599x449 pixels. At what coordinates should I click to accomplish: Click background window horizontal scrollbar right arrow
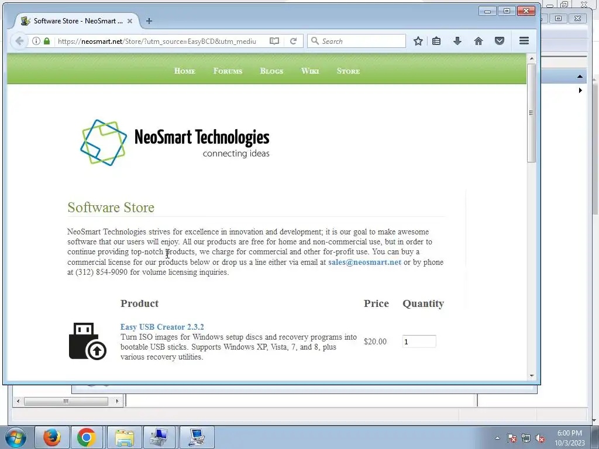117,401
